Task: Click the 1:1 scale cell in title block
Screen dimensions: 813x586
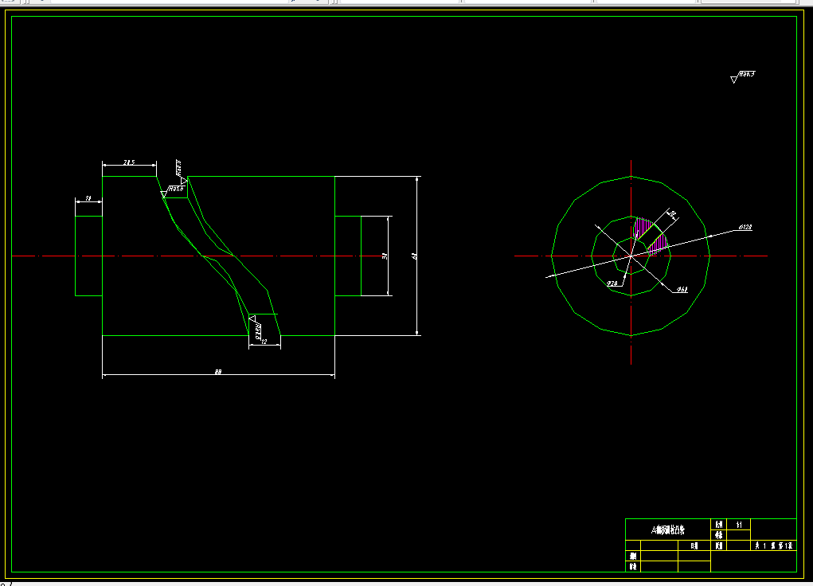Action: (x=739, y=525)
